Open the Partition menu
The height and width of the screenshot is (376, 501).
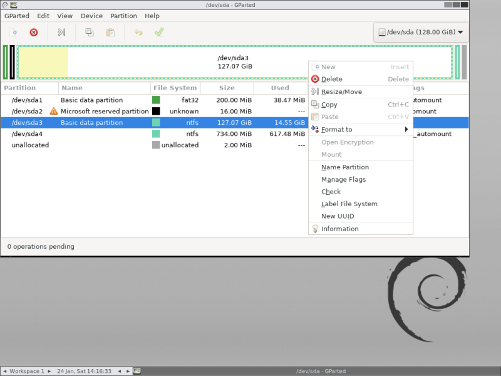[x=123, y=16]
